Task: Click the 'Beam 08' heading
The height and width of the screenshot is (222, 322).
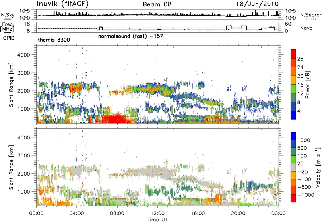Action: tap(157, 4)
